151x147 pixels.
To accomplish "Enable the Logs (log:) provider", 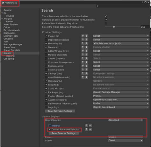I will point(46,107).
